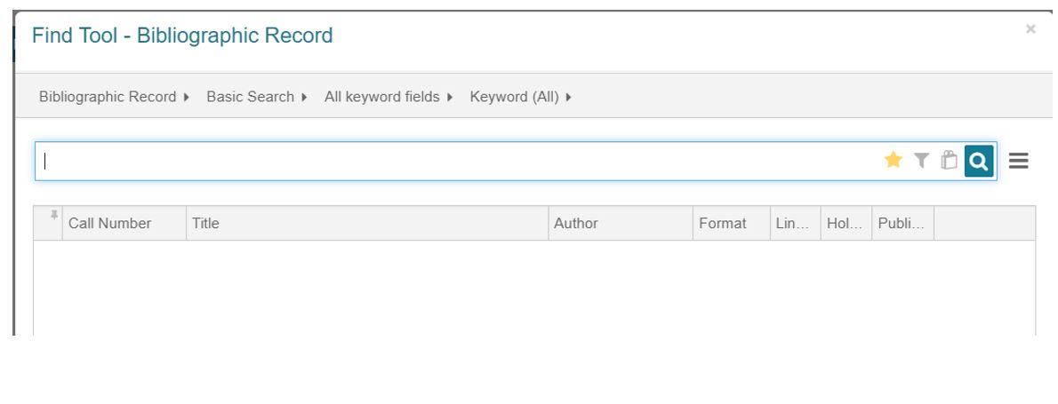1058x404 pixels.
Task: Click the empty results list area
Action: [x=534, y=289]
